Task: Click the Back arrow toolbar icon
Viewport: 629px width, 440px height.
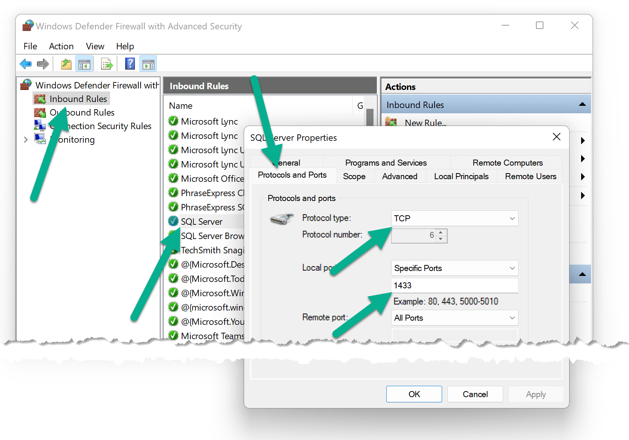Action: click(26, 64)
